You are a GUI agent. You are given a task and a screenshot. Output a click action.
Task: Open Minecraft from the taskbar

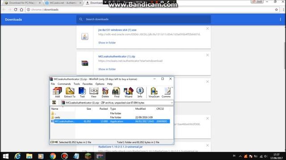[88, 156]
